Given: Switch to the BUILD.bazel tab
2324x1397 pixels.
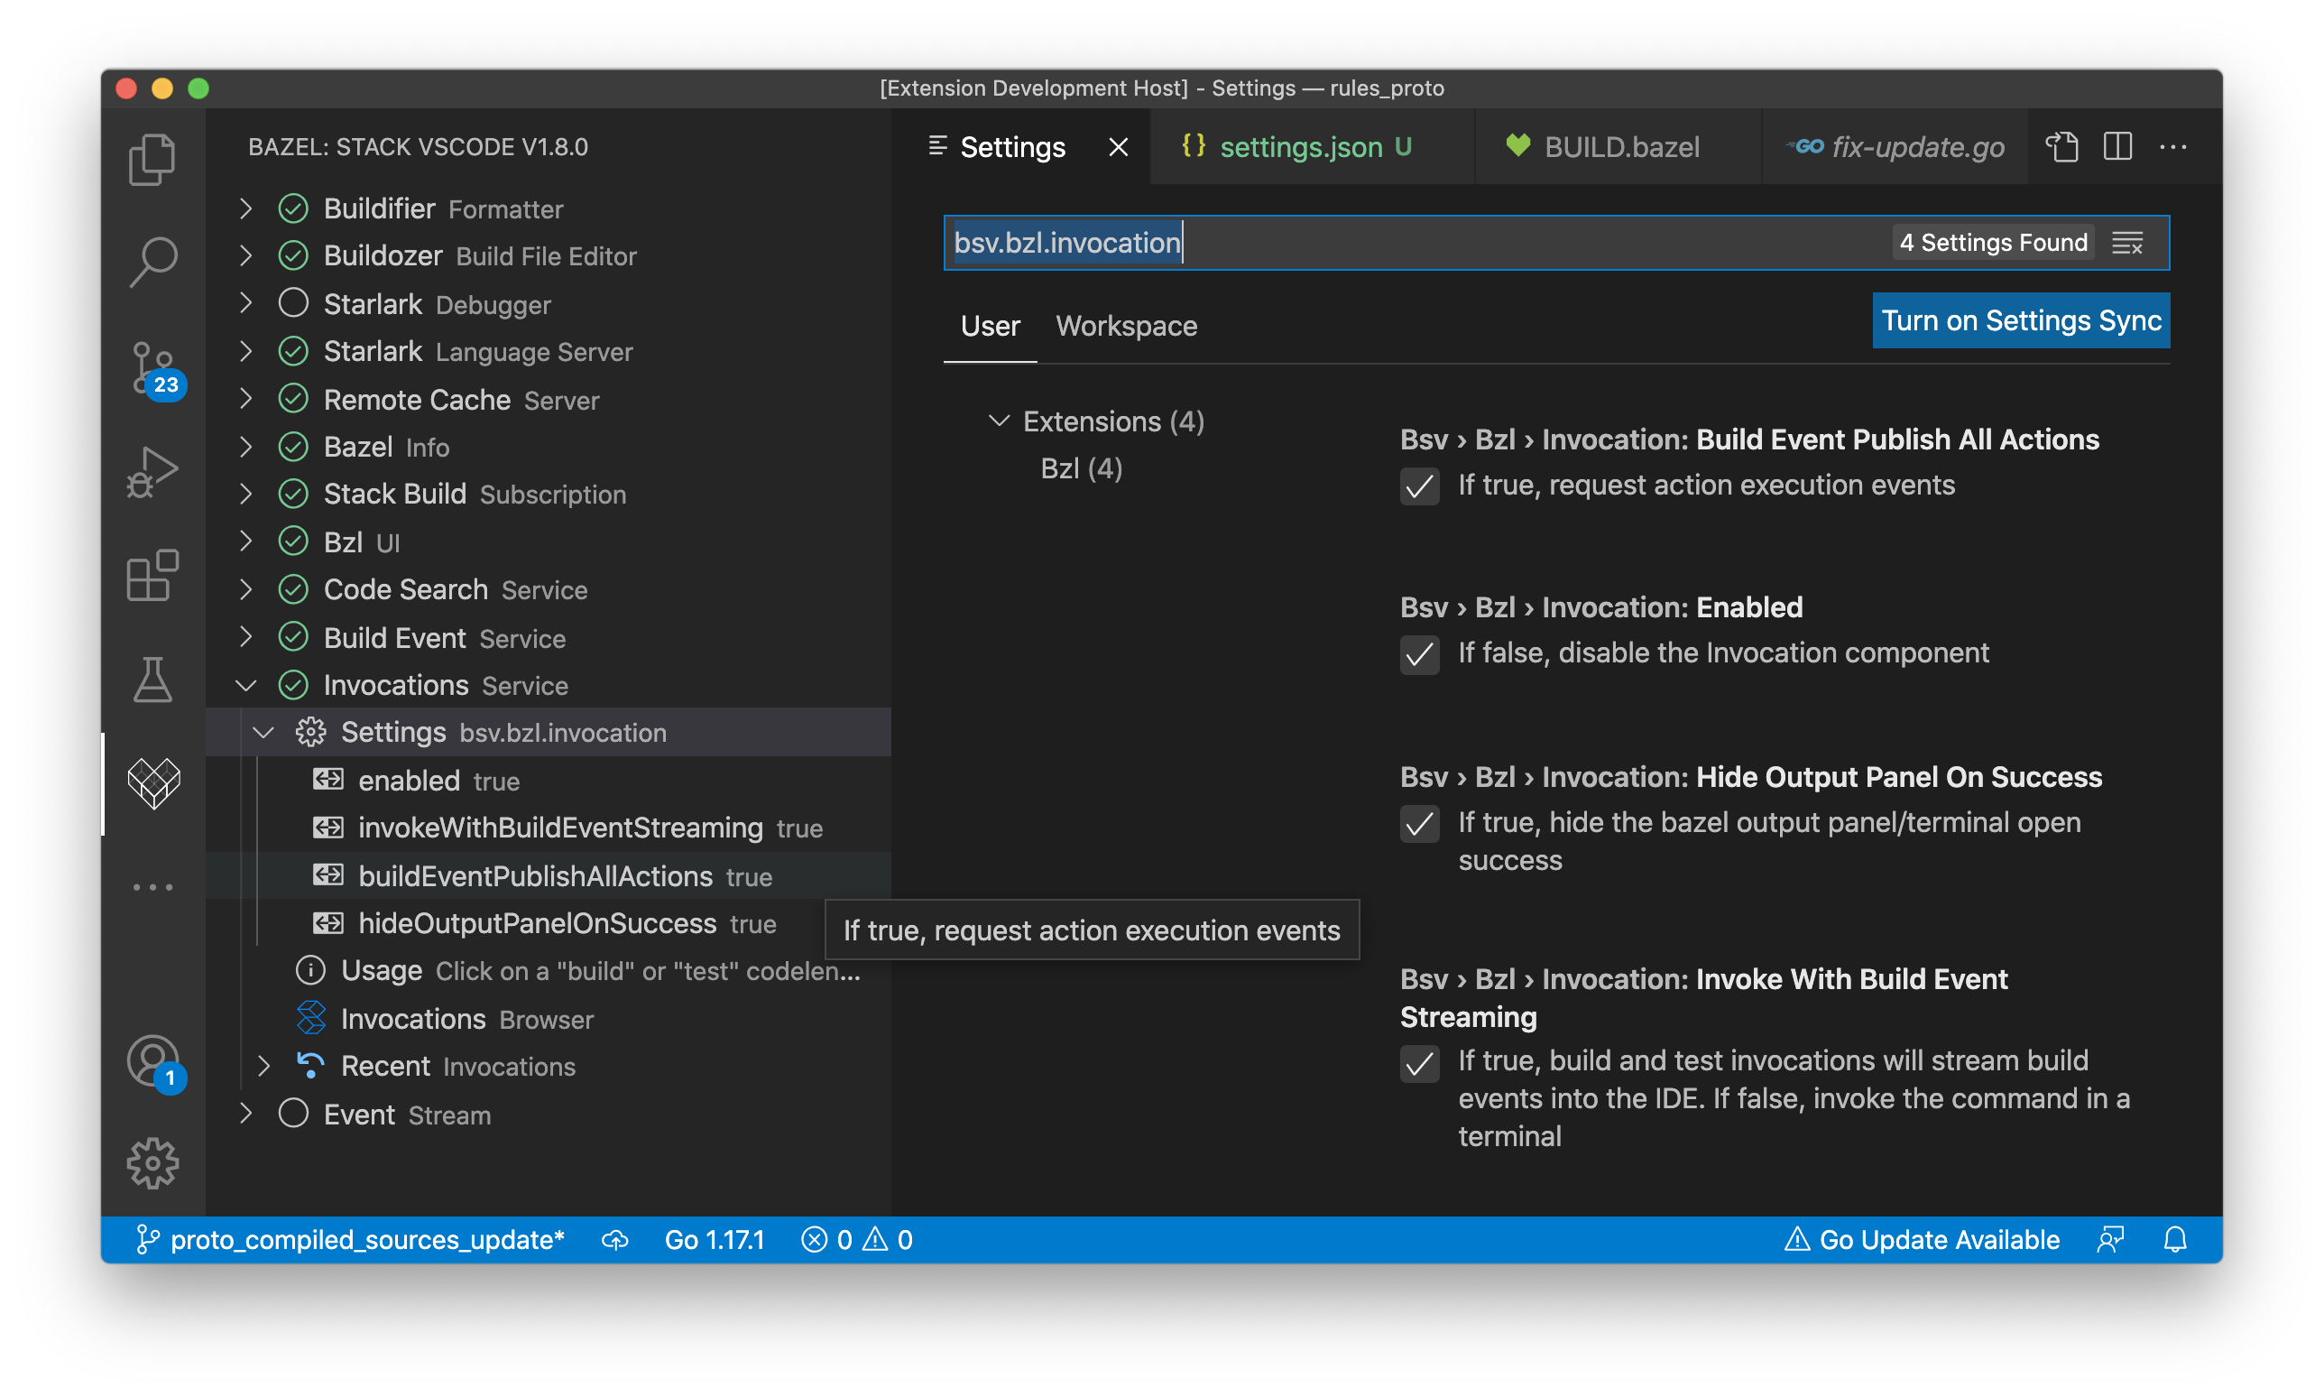Looking at the screenshot, I should point(1620,147).
